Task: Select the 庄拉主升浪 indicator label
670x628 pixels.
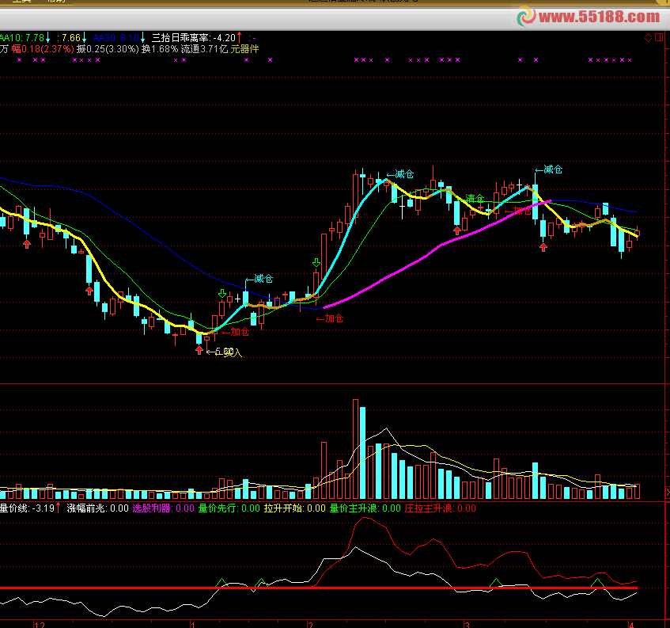Action: pos(429,508)
